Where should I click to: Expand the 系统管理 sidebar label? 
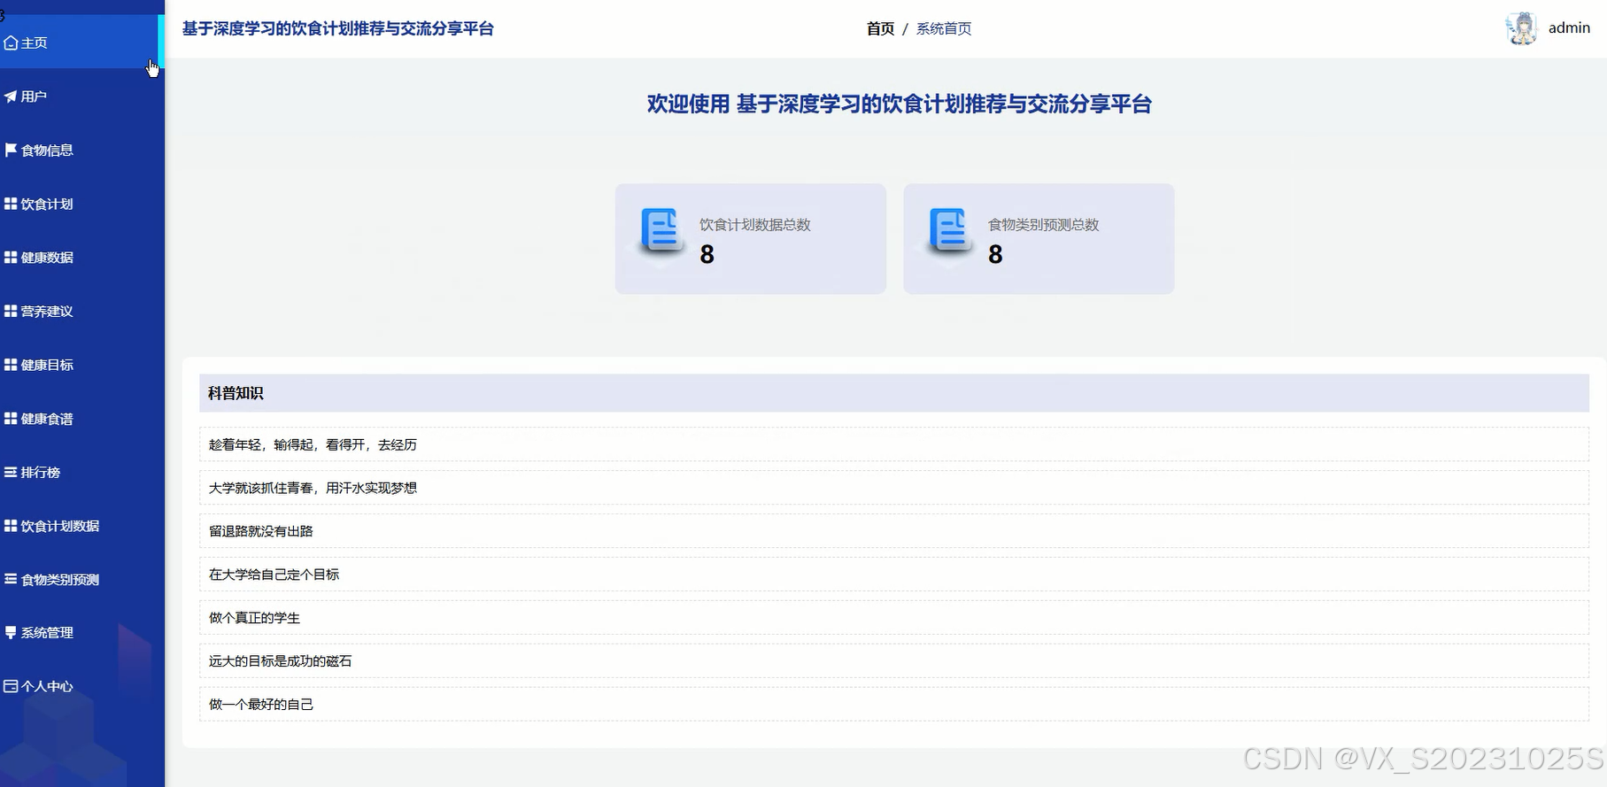click(47, 633)
